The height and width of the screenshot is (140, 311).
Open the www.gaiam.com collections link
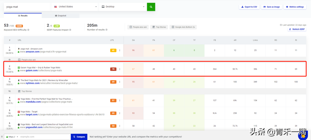[41, 70]
